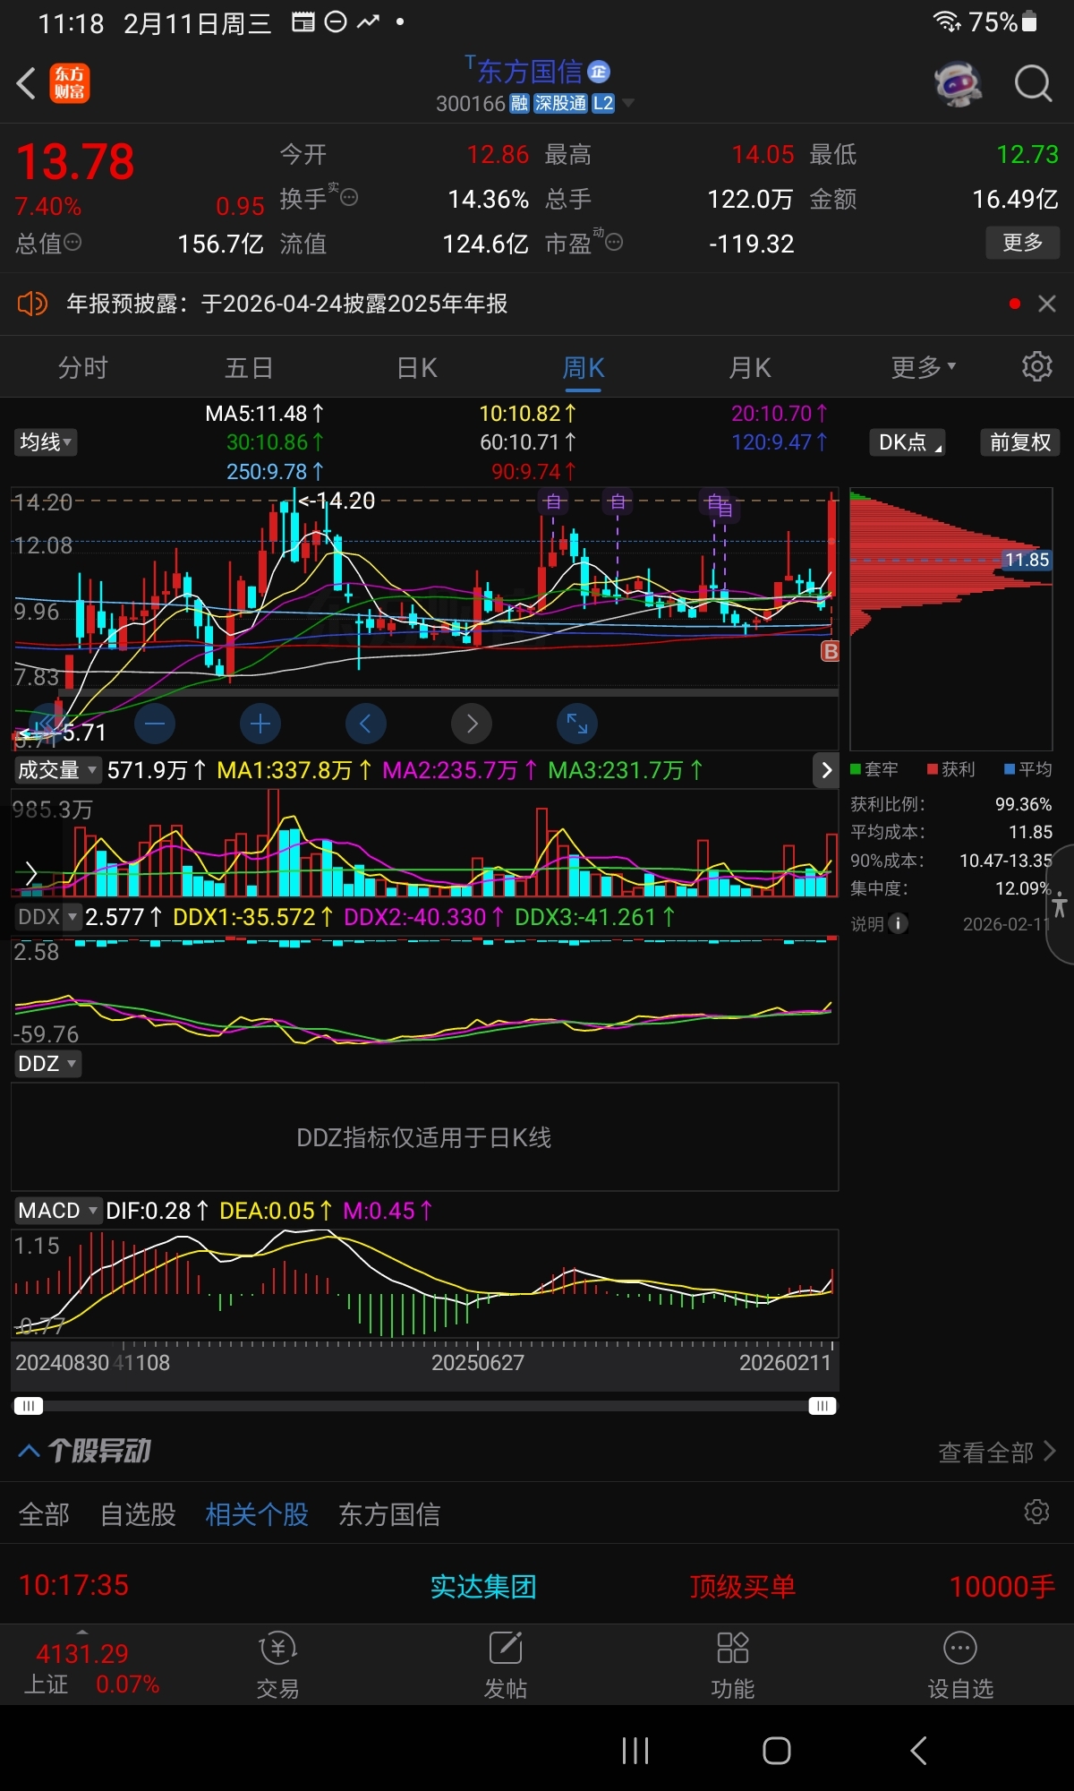Tap the 前复权 adjustment button
Screen dimensions: 1074x1791
tap(1020, 441)
